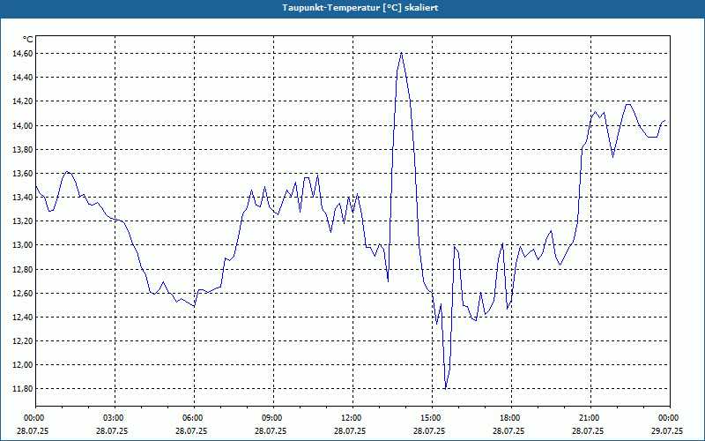
Task: Click the chart title Taupunkt-Temperatur [°C] skaliert
Action: (360, 8)
